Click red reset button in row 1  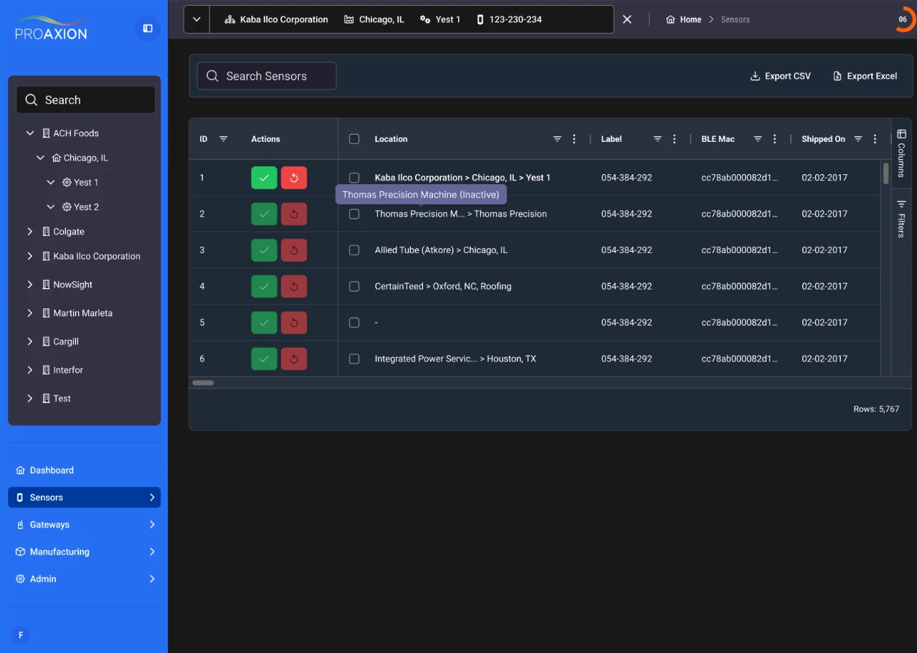click(294, 178)
